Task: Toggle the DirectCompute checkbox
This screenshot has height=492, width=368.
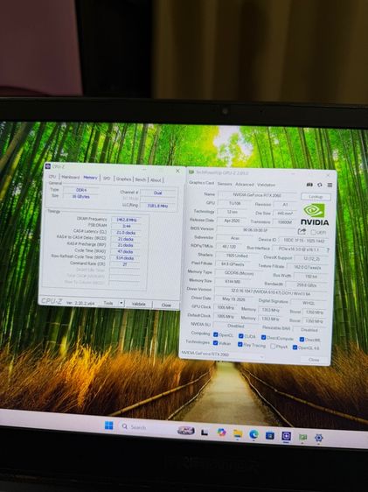Action: pos(263,337)
